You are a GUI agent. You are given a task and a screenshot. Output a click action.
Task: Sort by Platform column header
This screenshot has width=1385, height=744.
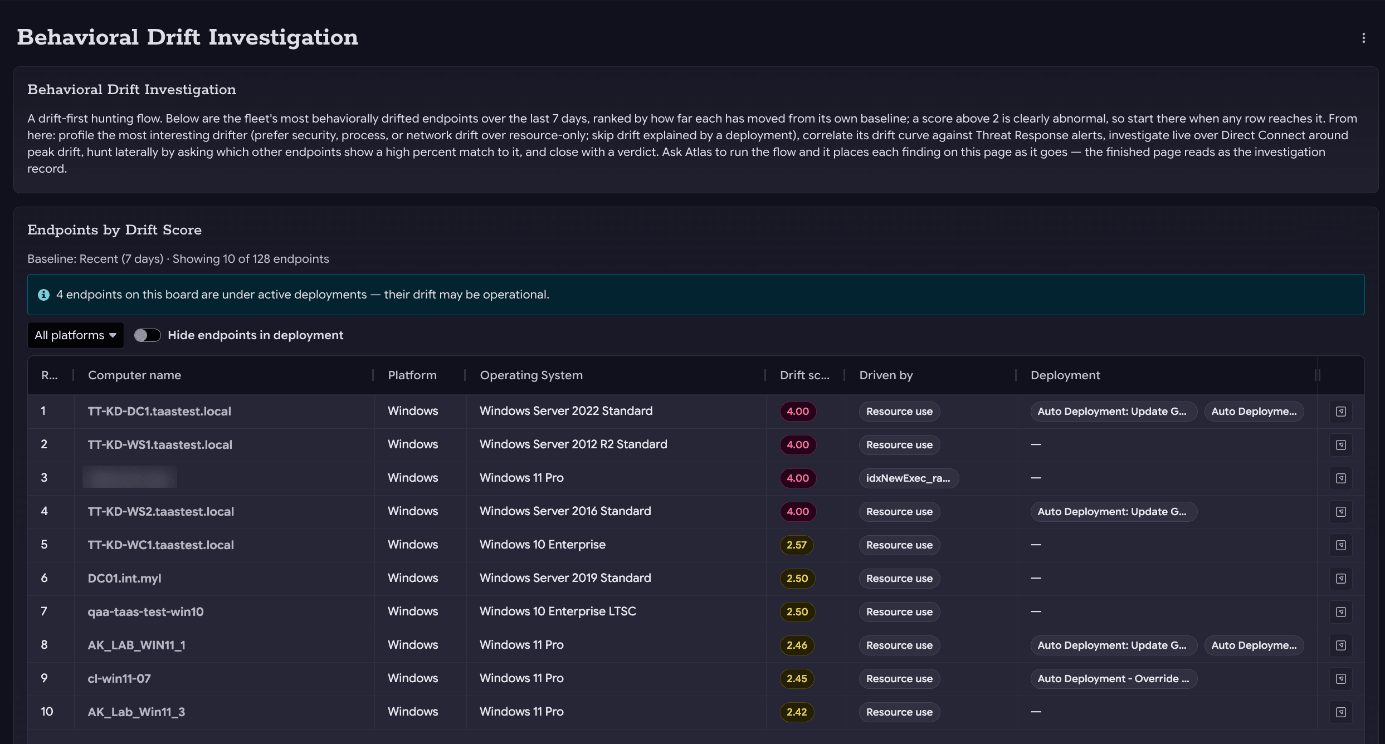(412, 375)
